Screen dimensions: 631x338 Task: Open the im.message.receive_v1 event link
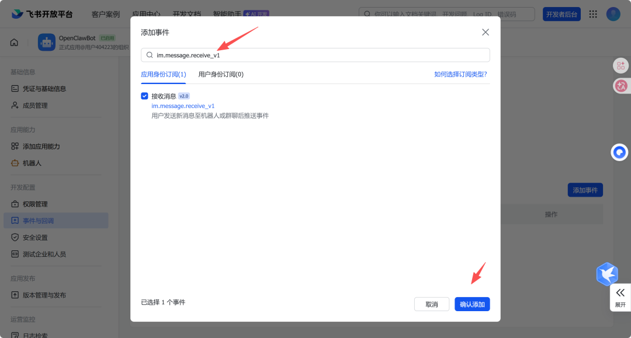pyautogui.click(x=183, y=106)
